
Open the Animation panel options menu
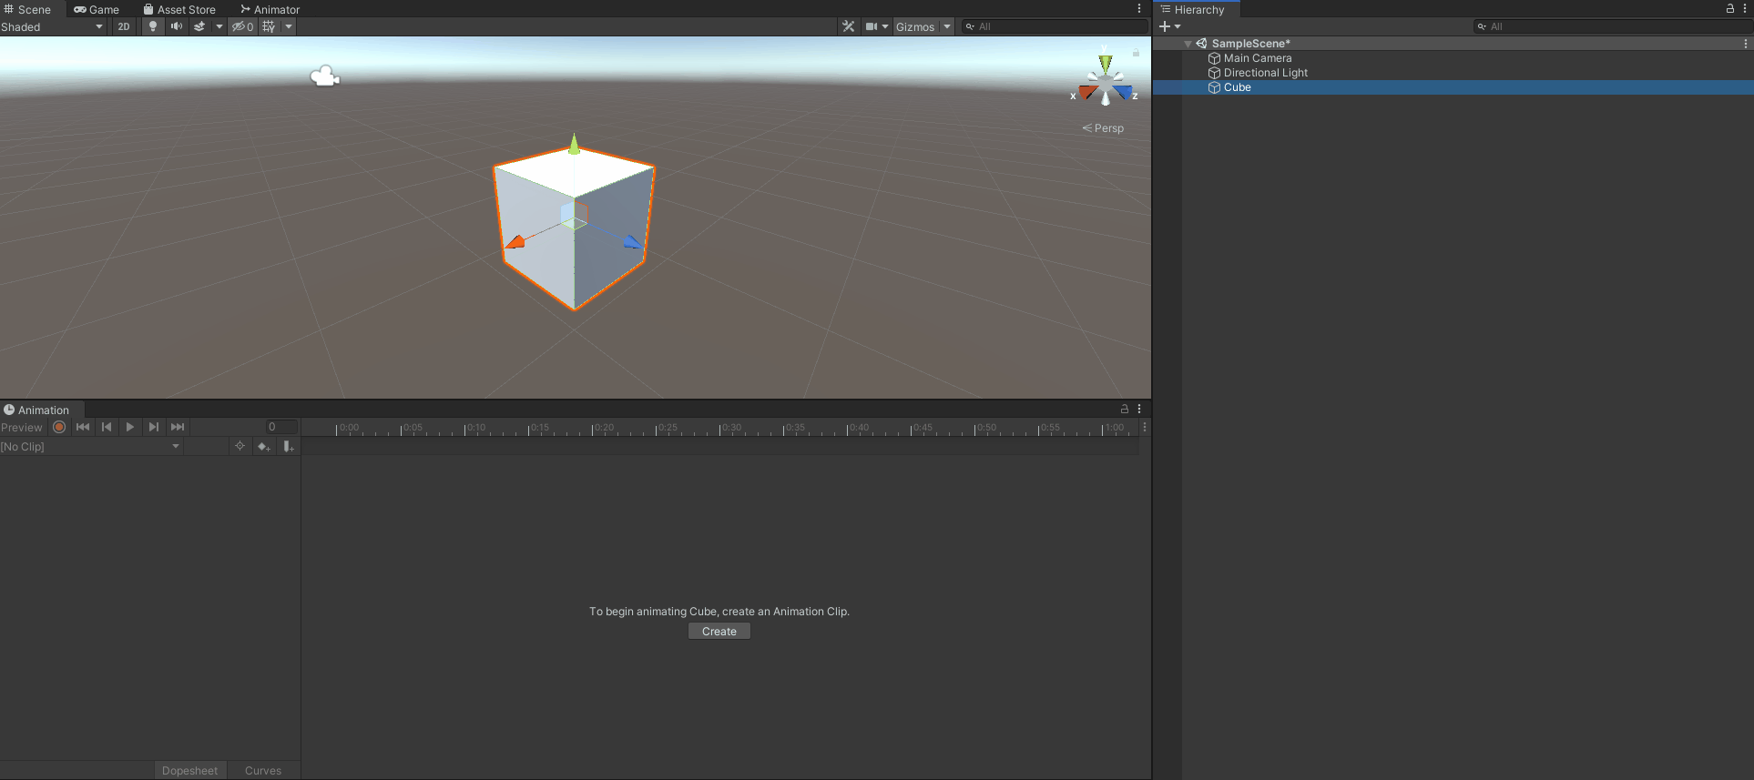click(1138, 409)
